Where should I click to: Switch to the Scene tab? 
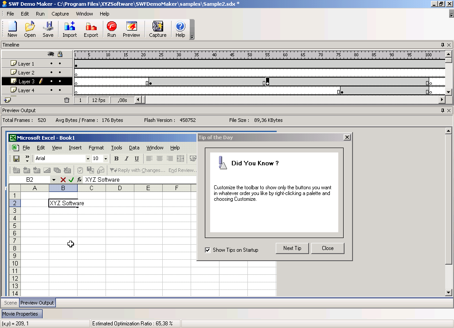click(x=11, y=303)
